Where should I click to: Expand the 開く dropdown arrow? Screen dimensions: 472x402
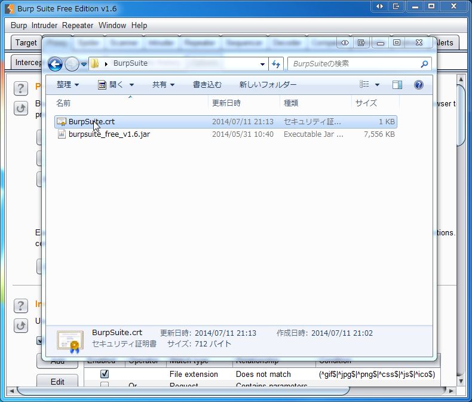131,85
